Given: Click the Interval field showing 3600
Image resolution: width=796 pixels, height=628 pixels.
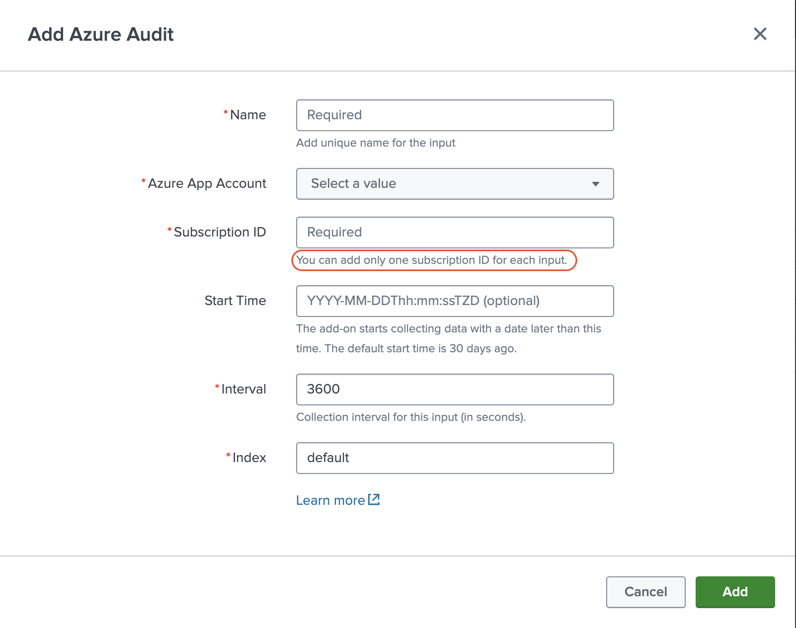Looking at the screenshot, I should pos(454,390).
